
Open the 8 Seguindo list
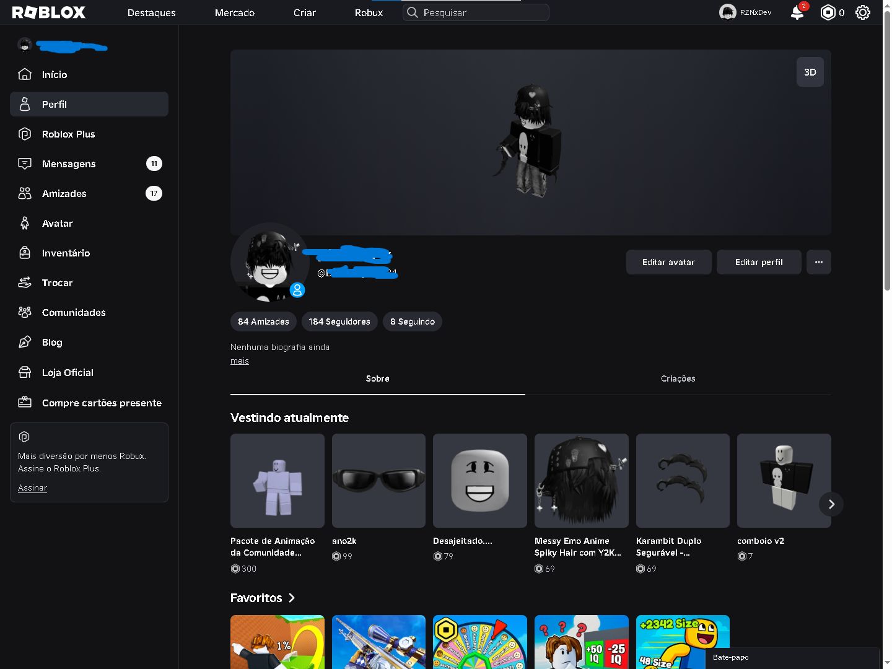pyautogui.click(x=413, y=321)
